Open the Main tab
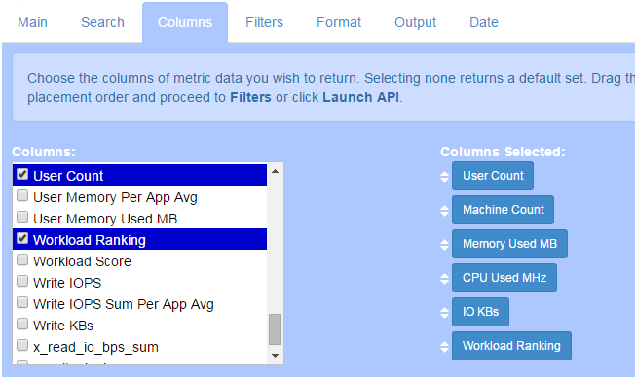This screenshot has height=377, width=635. 32,22
